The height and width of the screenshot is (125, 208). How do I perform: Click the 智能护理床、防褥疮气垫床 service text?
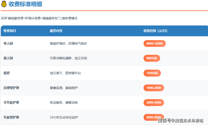68,44
